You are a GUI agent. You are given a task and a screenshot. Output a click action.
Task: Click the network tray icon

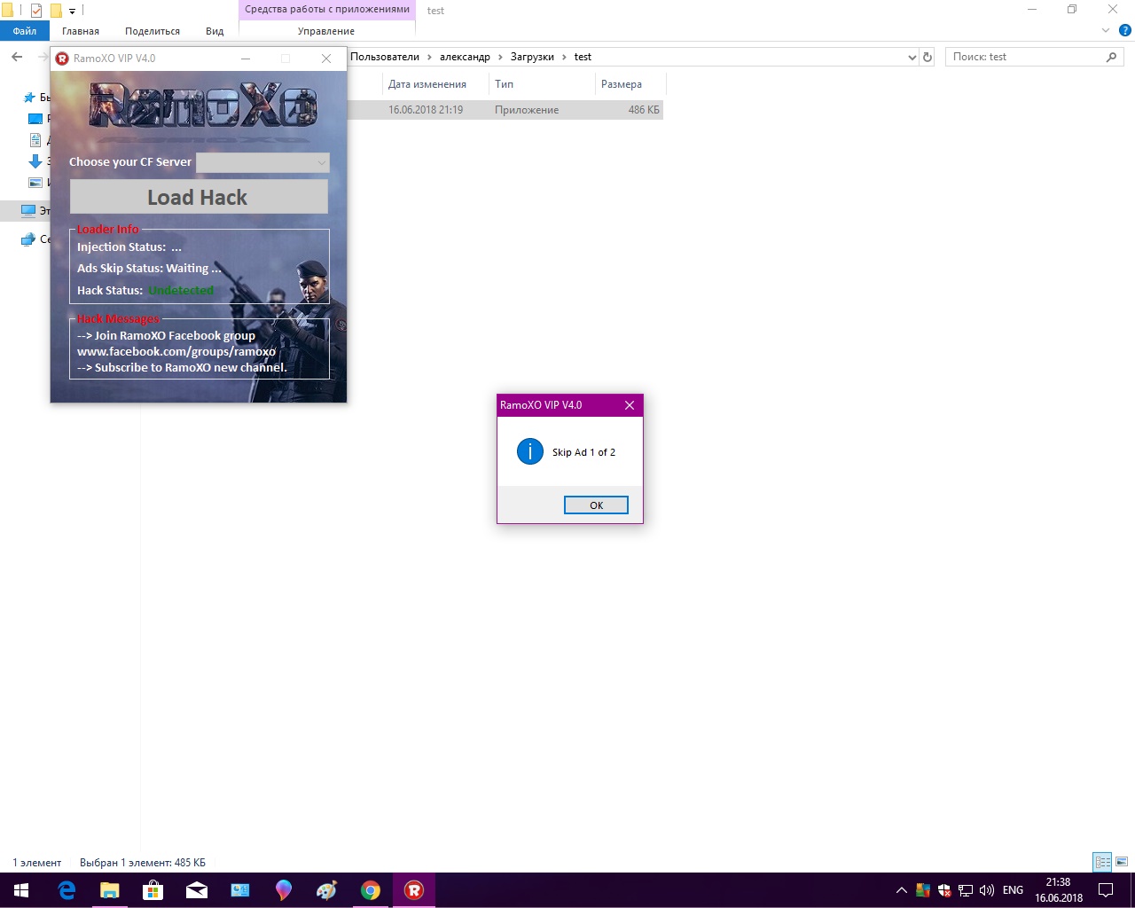pyautogui.click(x=966, y=890)
